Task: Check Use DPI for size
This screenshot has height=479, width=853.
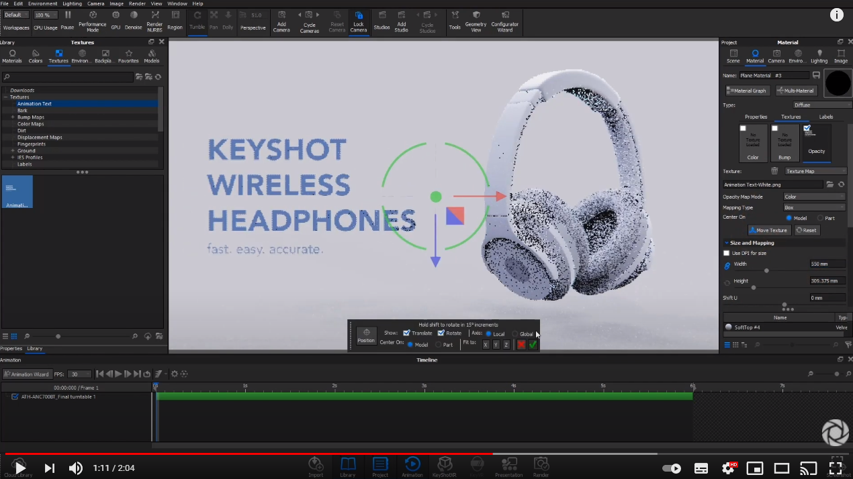Action: [x=726, y=253]
